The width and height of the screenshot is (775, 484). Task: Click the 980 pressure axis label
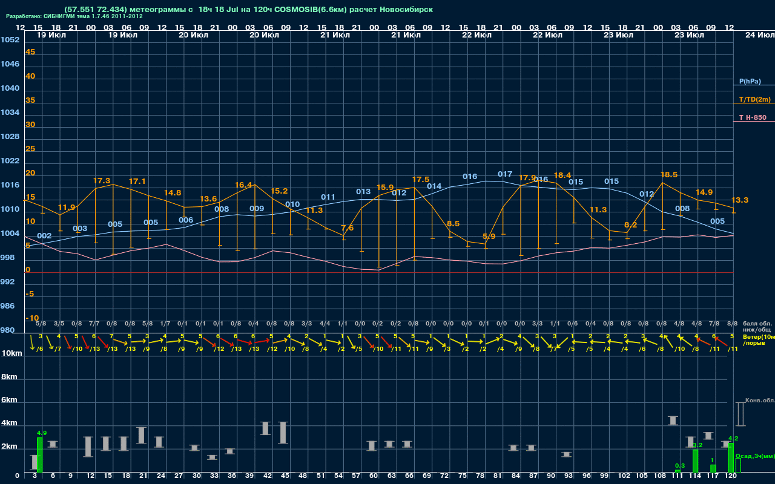(8, 330)
